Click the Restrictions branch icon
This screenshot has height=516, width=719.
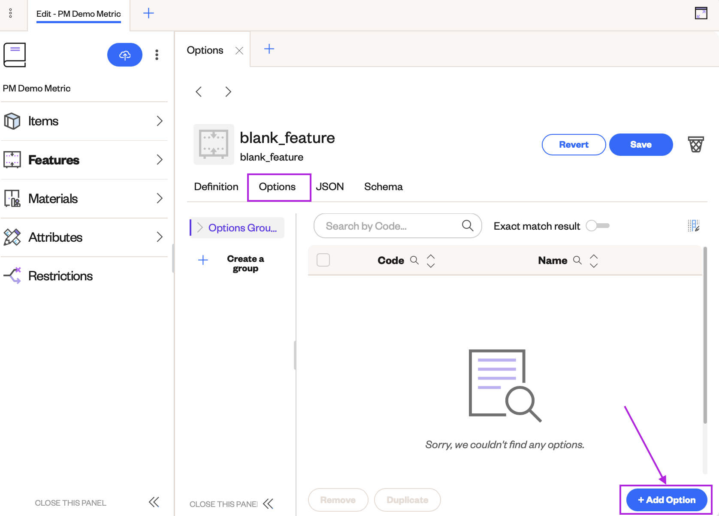tap(12, 276)
